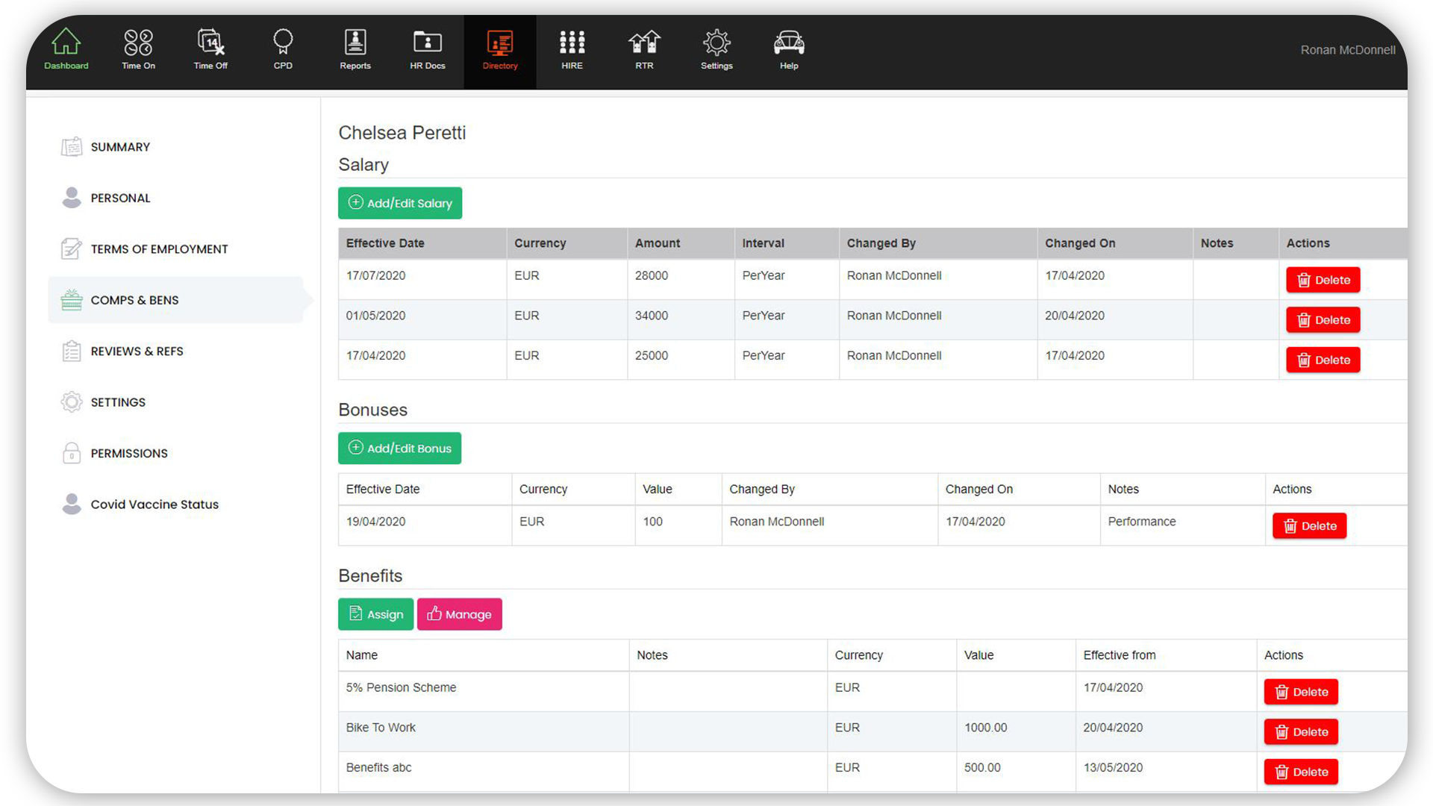Delete the Benefits abc row
1433x806 pixels.
1301,772
